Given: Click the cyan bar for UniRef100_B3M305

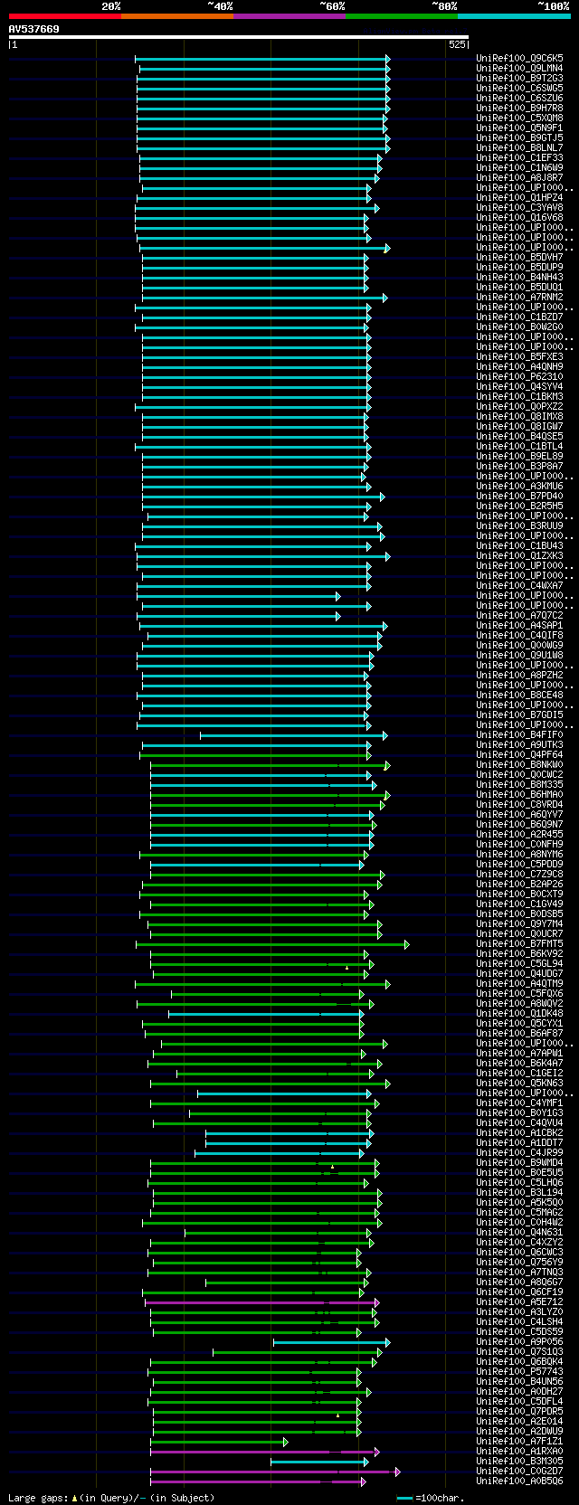Looking at the screenshot, I should pos(320,1462).
